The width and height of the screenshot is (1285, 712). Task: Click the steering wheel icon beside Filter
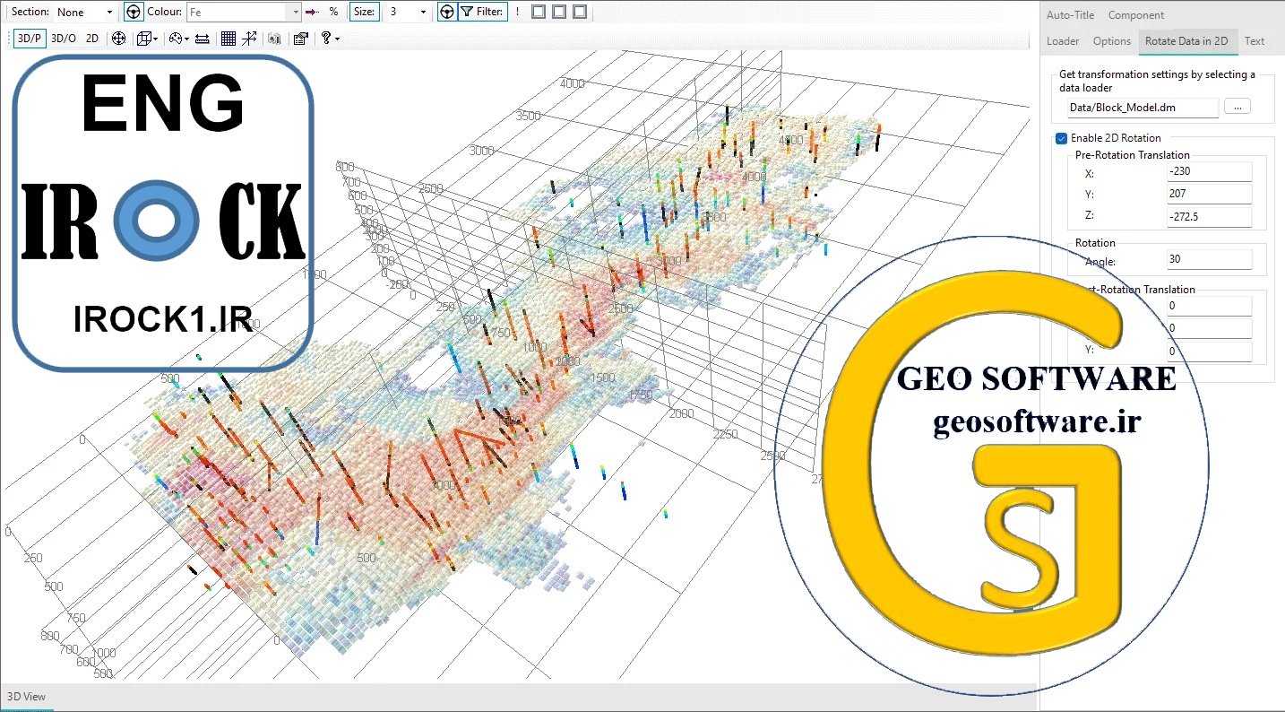point(446,12)
